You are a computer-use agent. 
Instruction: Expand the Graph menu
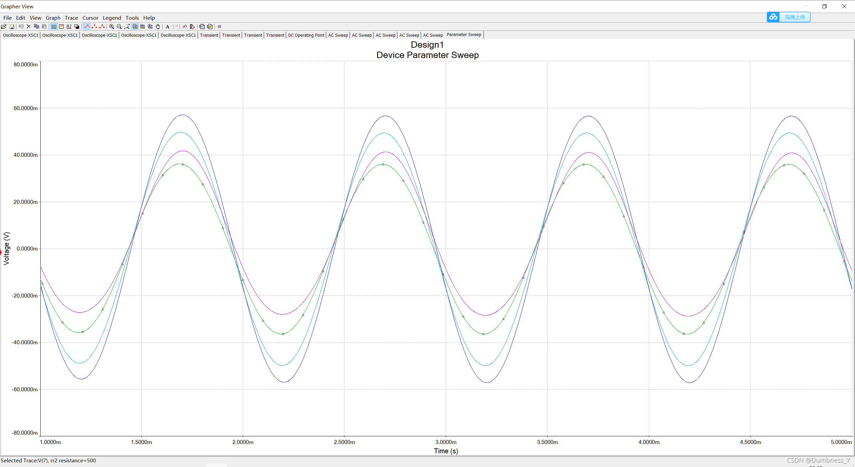coord(53,18)
